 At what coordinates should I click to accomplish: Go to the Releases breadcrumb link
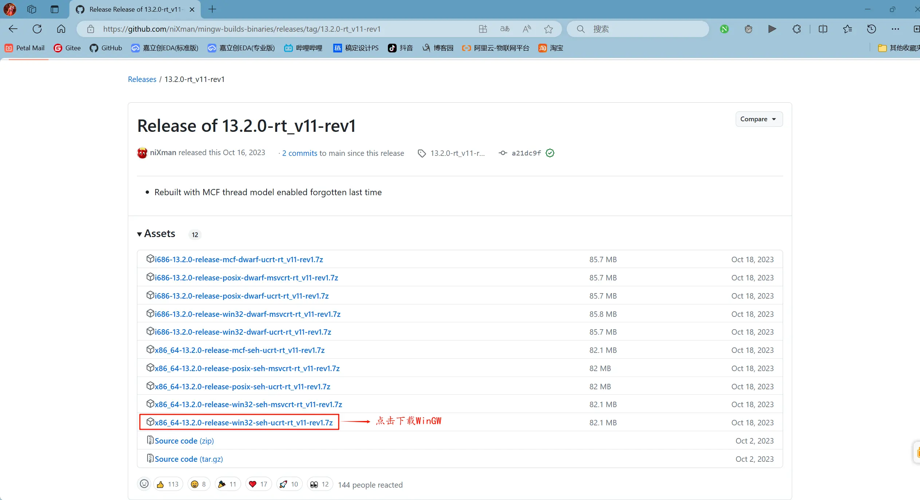click(142, 79)
